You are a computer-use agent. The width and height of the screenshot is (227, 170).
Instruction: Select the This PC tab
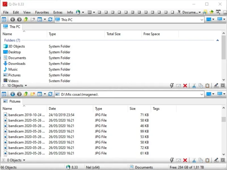[x=12, y=27]
